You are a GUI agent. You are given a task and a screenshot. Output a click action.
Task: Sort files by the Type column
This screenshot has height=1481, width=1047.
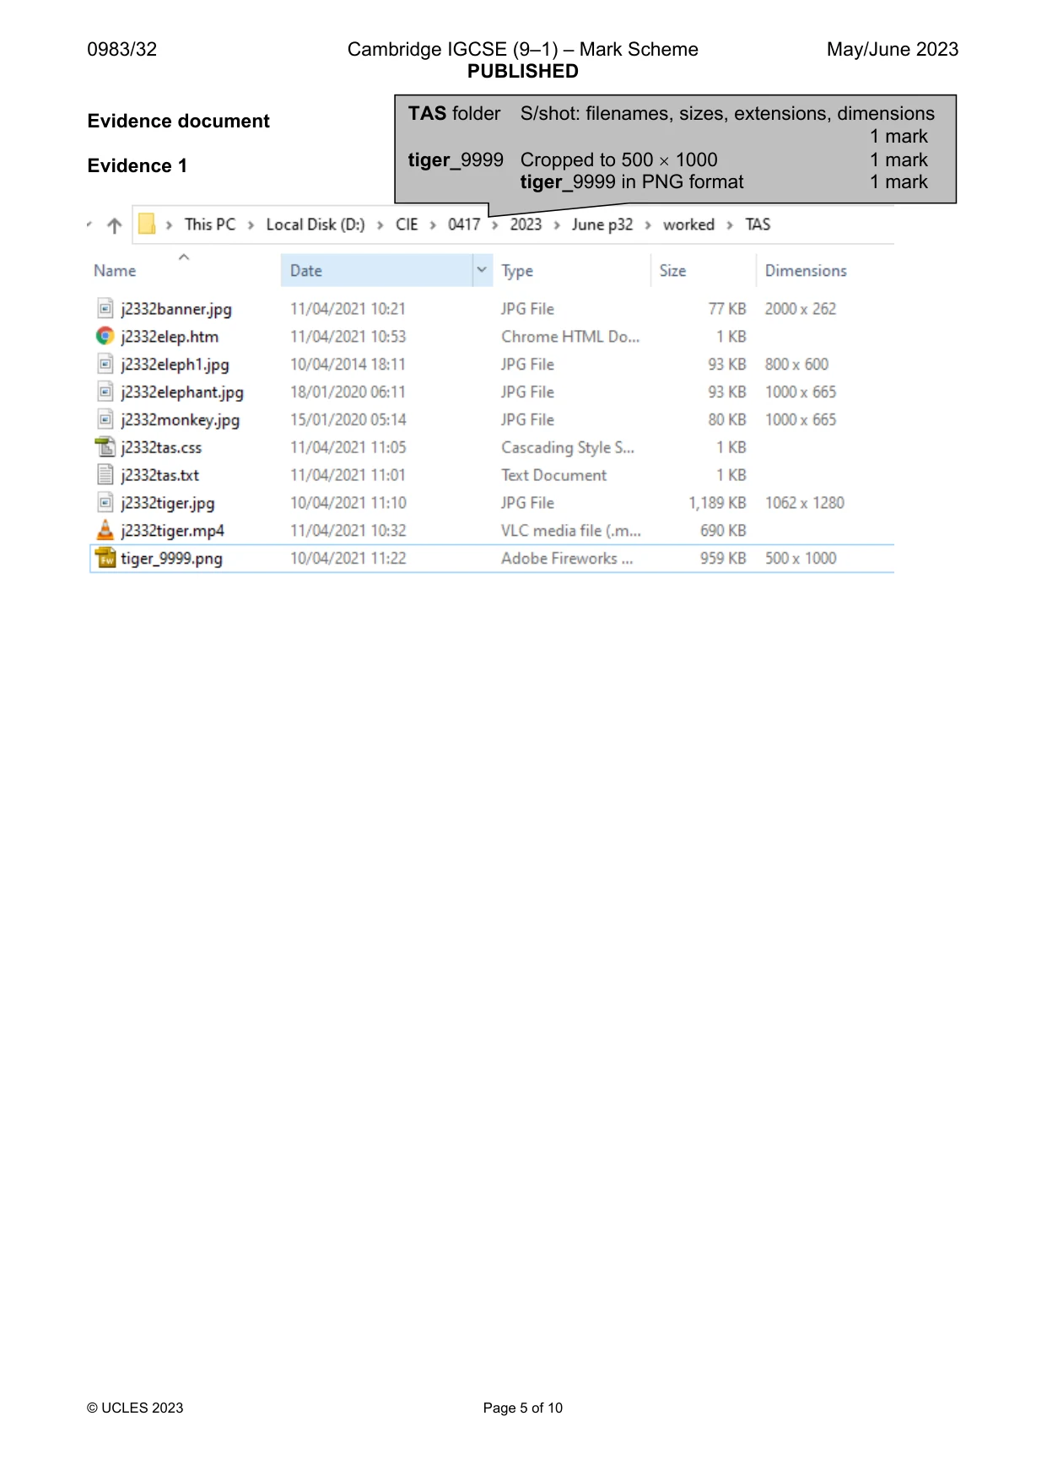[x=517, y=271]
